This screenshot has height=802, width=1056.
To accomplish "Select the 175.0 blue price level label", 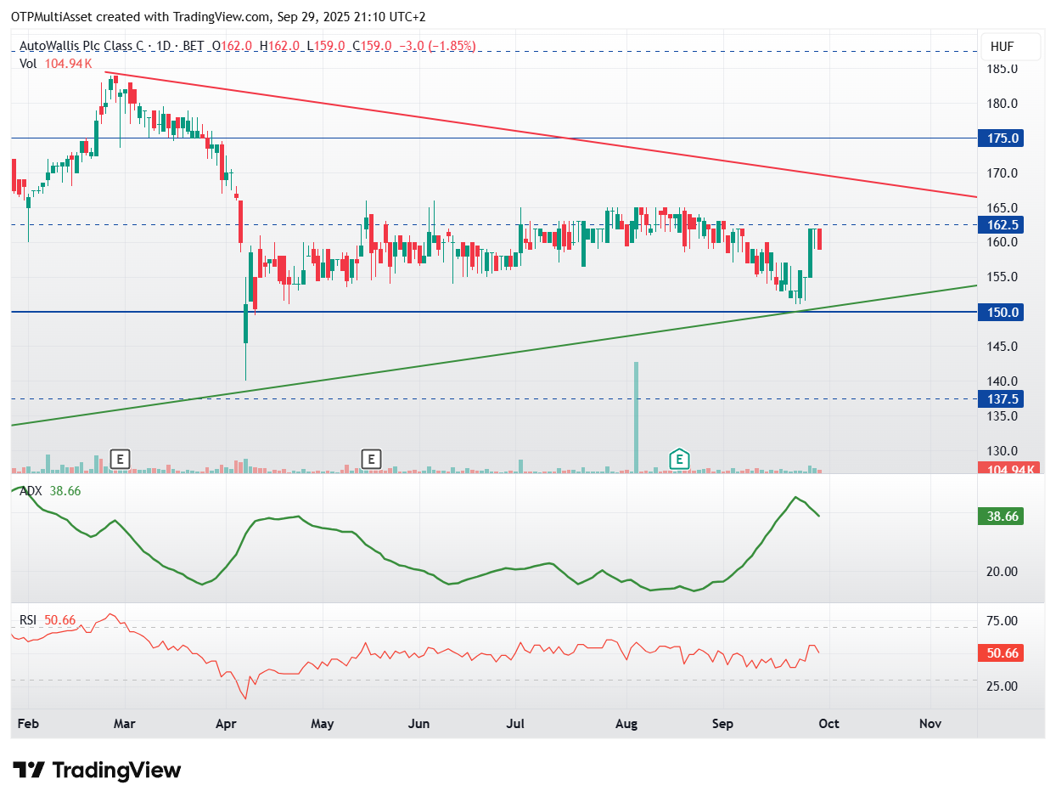I will click(x=1001, y=138).
